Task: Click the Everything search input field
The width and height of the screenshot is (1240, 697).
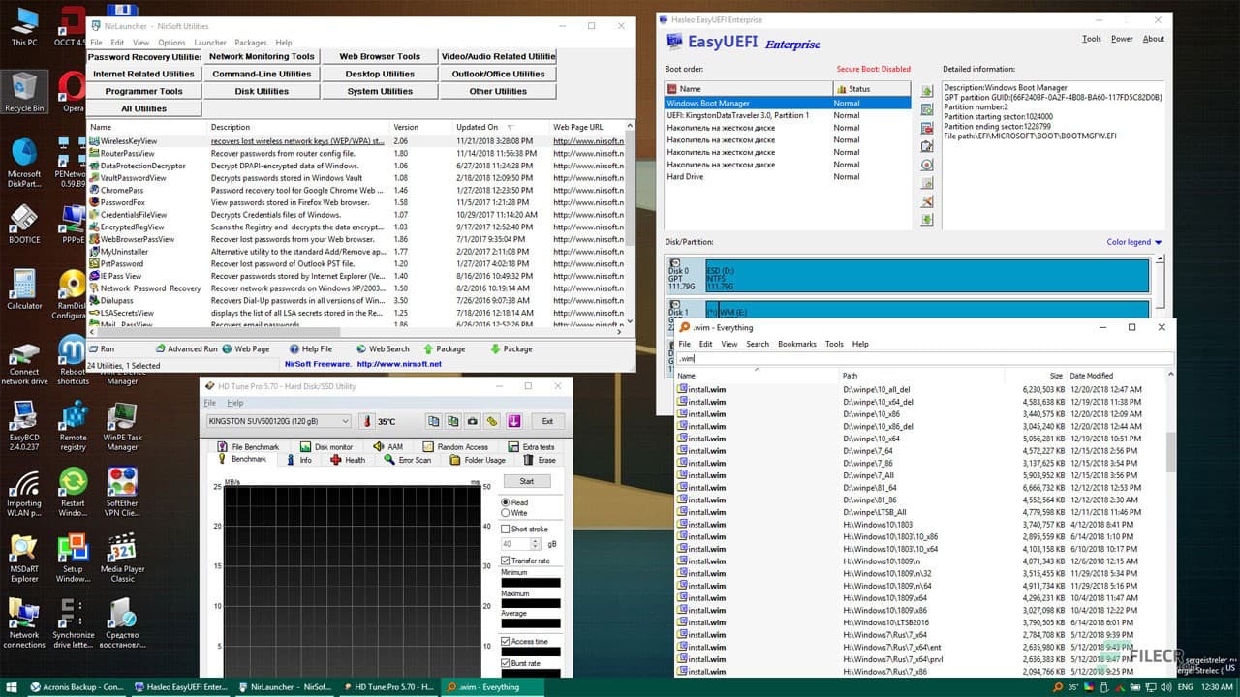Action: [920, 358]
